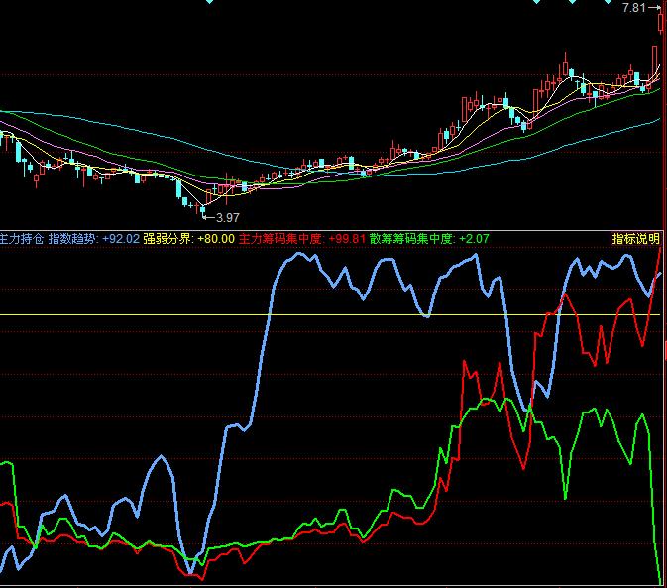The height and width of the screenshot is (588, 667).
Task: Select the 3.97 low price label
Action: click(x=228, y=218)
